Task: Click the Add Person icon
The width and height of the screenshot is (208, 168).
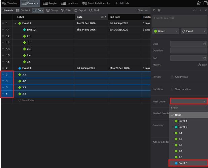Action: 172,77
